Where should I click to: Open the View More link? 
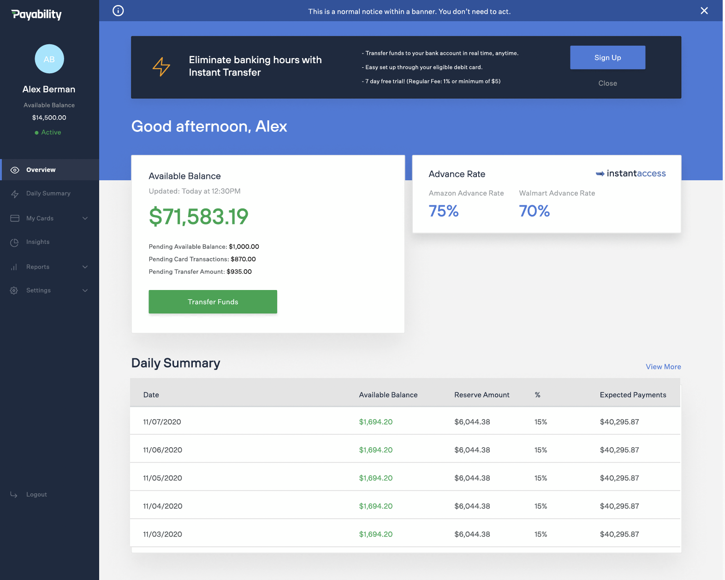click(x=663, y=367)
